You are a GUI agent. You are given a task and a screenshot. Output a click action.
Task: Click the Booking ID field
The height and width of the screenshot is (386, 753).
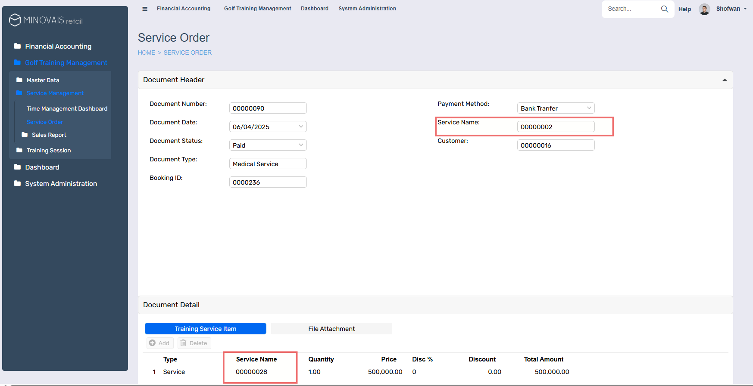[268, 182]
